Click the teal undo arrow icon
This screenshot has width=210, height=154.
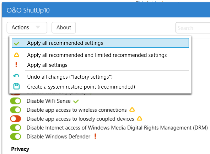16,76
